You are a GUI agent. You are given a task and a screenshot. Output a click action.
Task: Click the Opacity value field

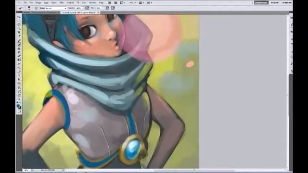pos(79,8)
